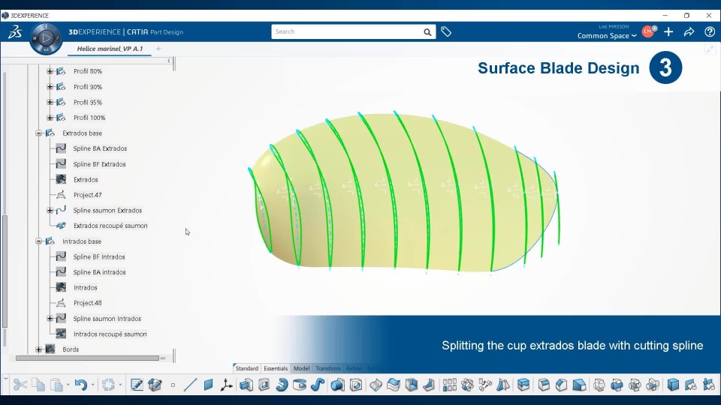Click the share arrow icon
This screenshot has height=405, width=721.
pos(689,31)
